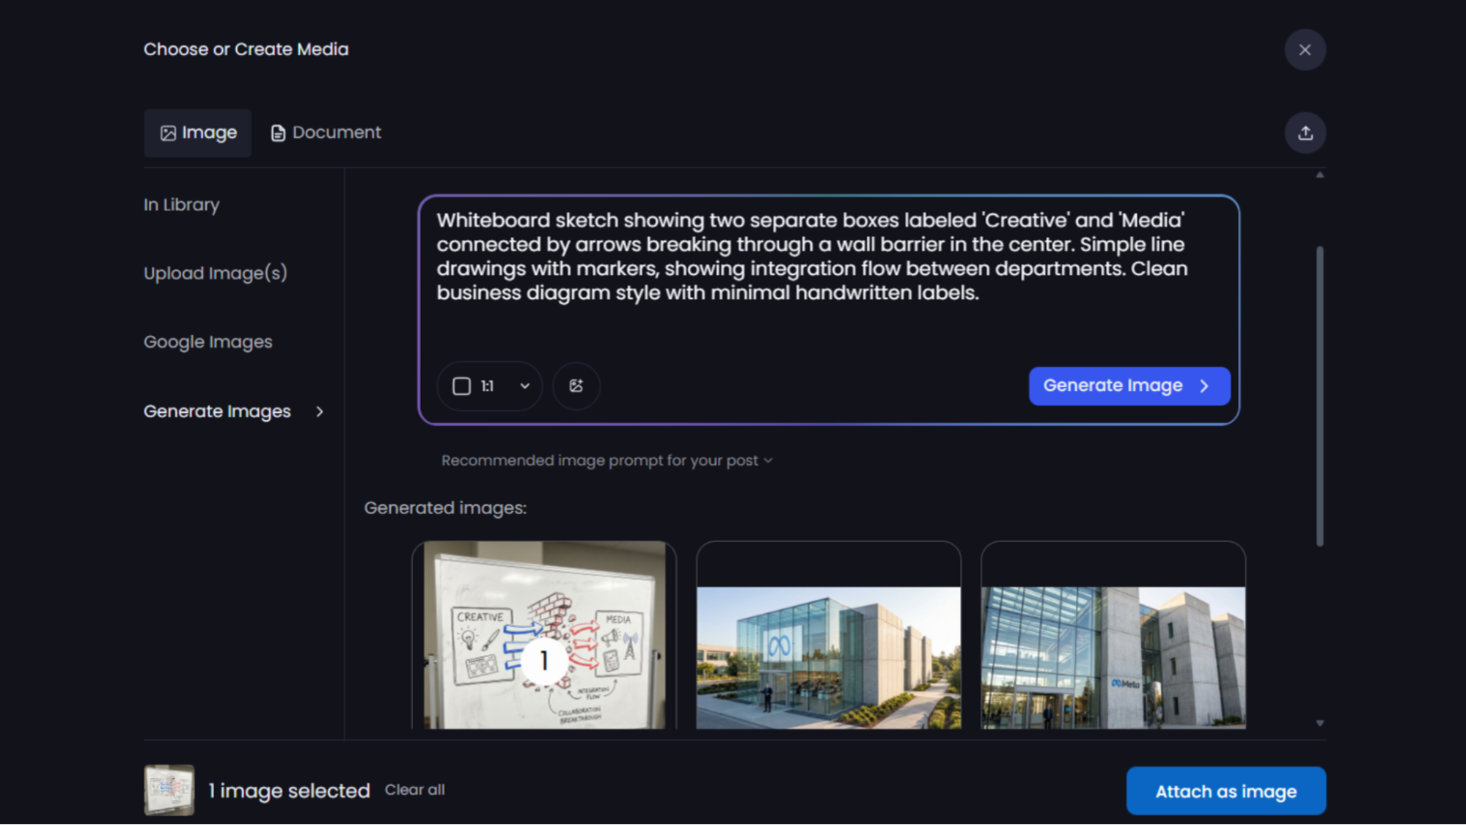Open the image reference icon beside aspect ratio
The height and width of the screenshot is (825, 1466).
[576, 386]
